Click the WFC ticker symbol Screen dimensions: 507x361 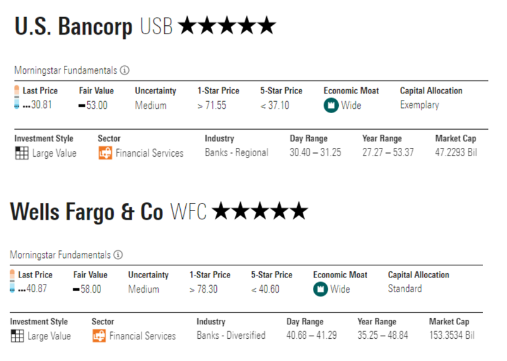pyautogui.click(x=188, y=211)
